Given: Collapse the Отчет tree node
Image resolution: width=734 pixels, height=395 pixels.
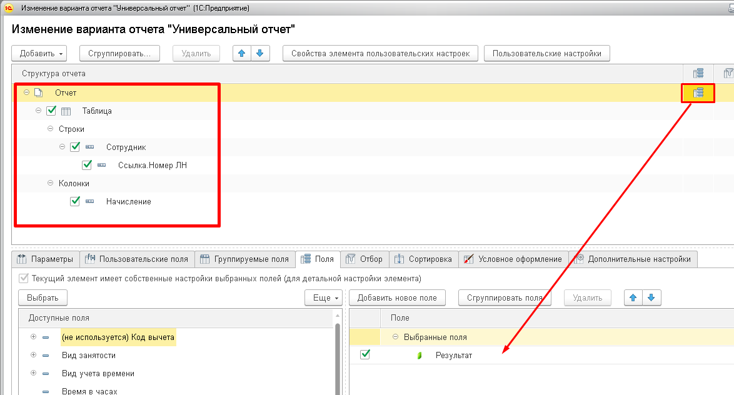Looking at the screenshot, I should [x=27, y=92].
